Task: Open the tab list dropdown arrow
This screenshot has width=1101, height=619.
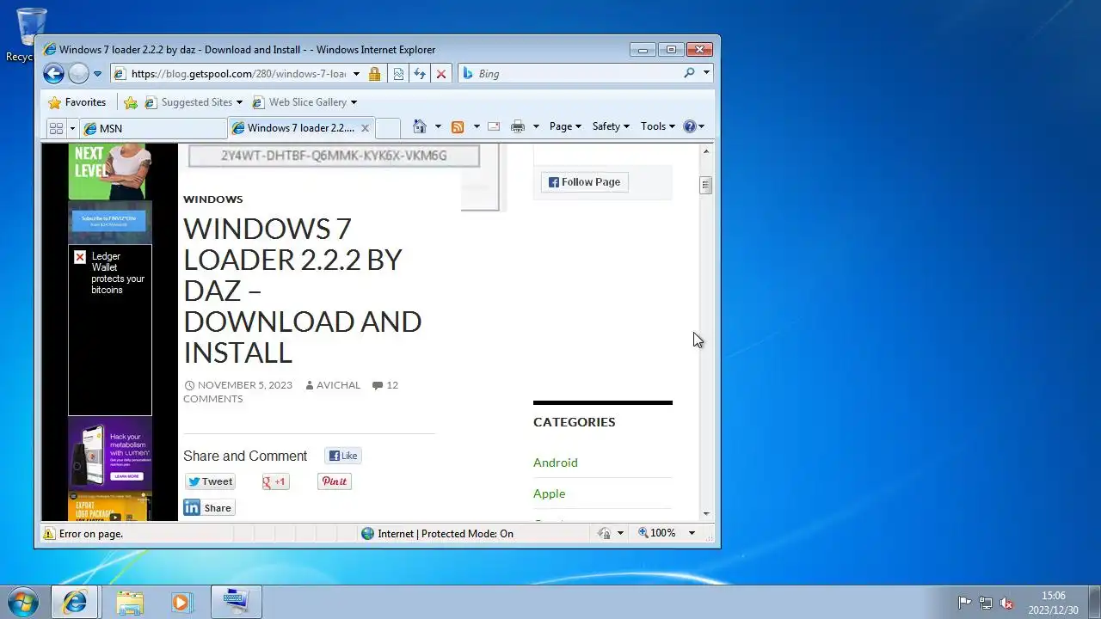Action: 72,128
